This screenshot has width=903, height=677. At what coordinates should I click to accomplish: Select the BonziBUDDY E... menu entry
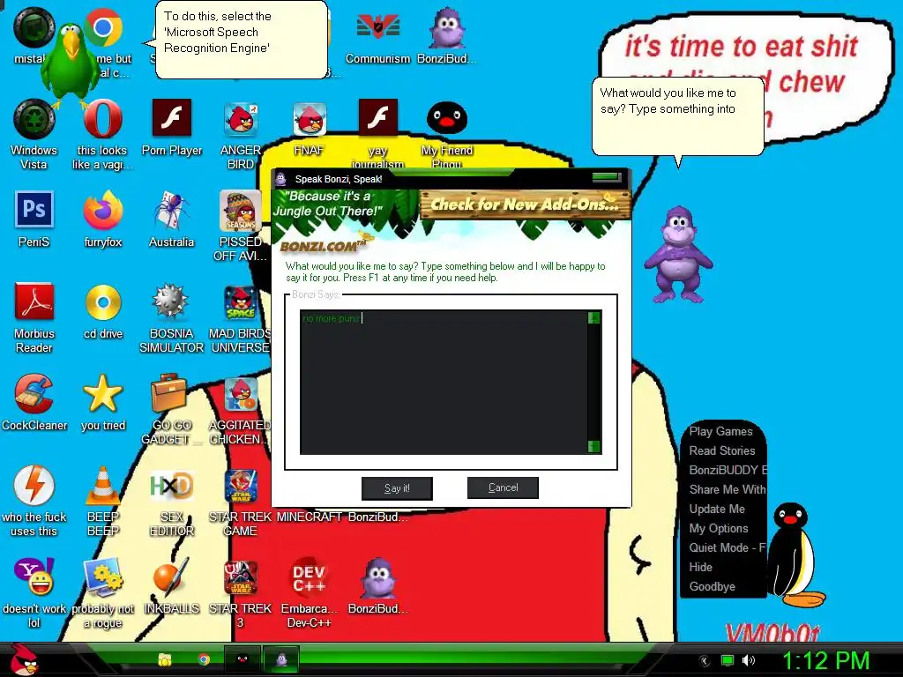pyautogui.click(x=727, y=470)
